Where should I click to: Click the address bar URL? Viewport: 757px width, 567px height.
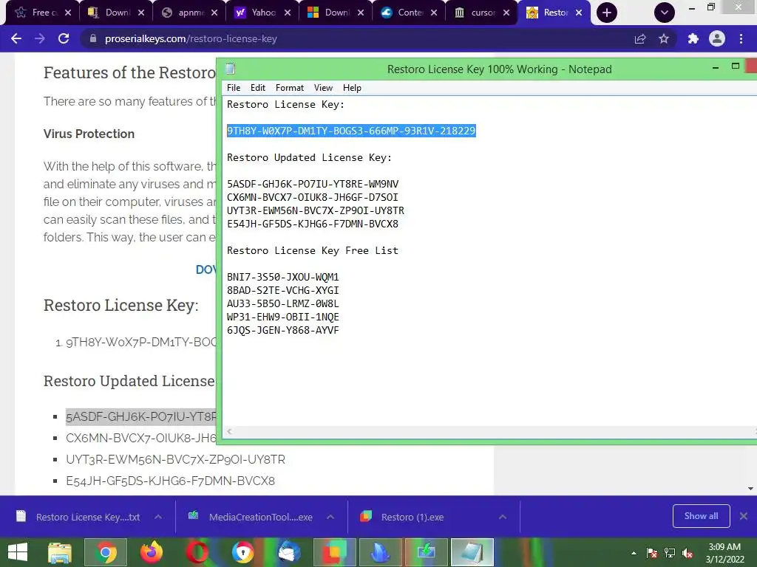tap(191, 39)
